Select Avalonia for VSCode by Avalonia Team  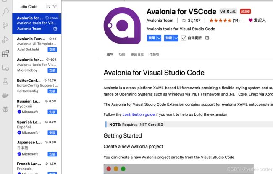pyautogui.click(x=37, y=23)
